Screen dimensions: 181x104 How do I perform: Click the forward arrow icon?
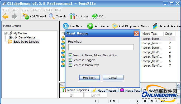pos(14,16)
